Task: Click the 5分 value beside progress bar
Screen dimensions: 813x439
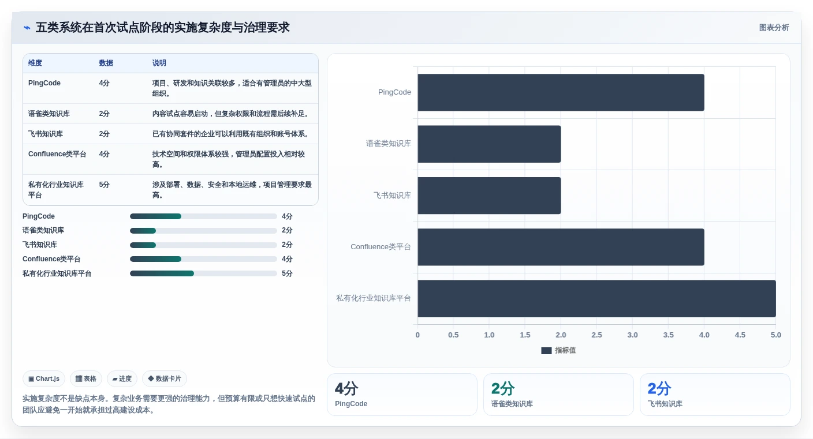Action: pos(287,273)
